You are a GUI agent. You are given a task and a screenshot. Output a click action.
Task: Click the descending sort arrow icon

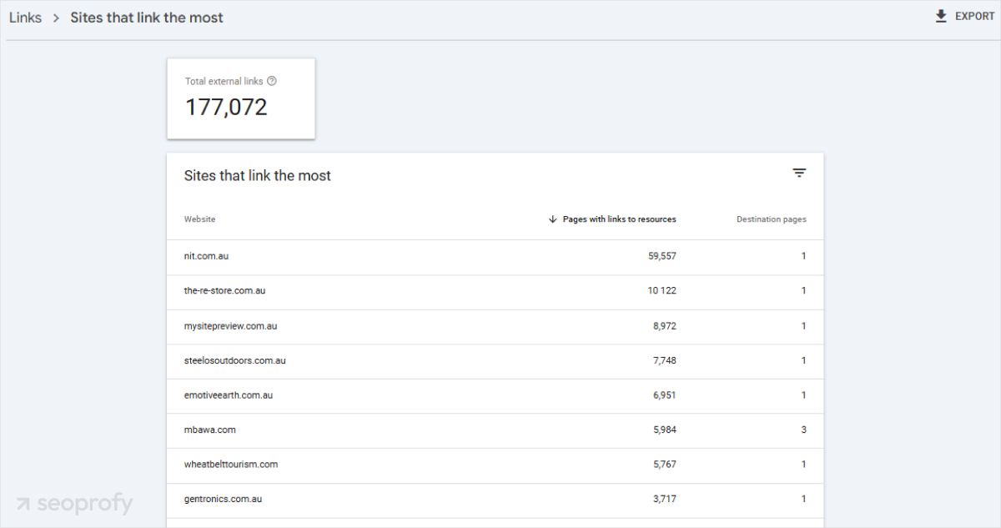552,219
